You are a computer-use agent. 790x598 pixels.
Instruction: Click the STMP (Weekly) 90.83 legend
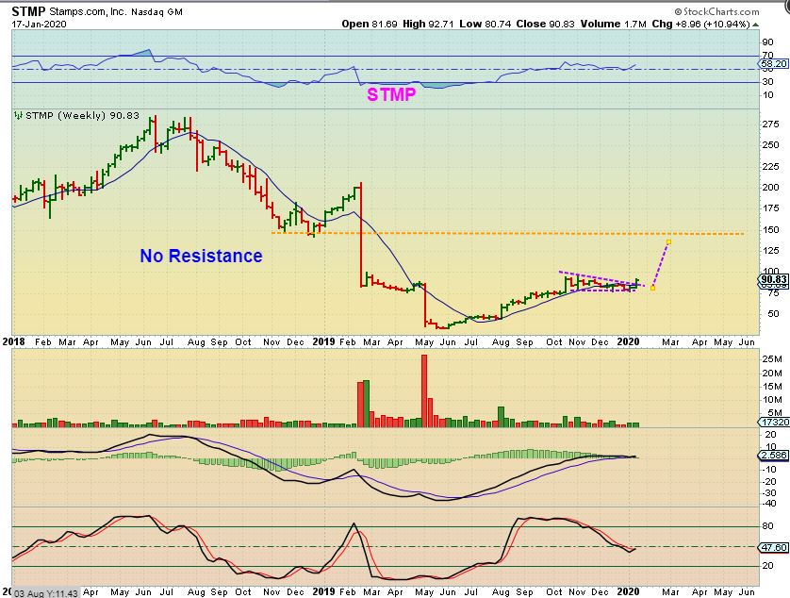pos(82,115)
